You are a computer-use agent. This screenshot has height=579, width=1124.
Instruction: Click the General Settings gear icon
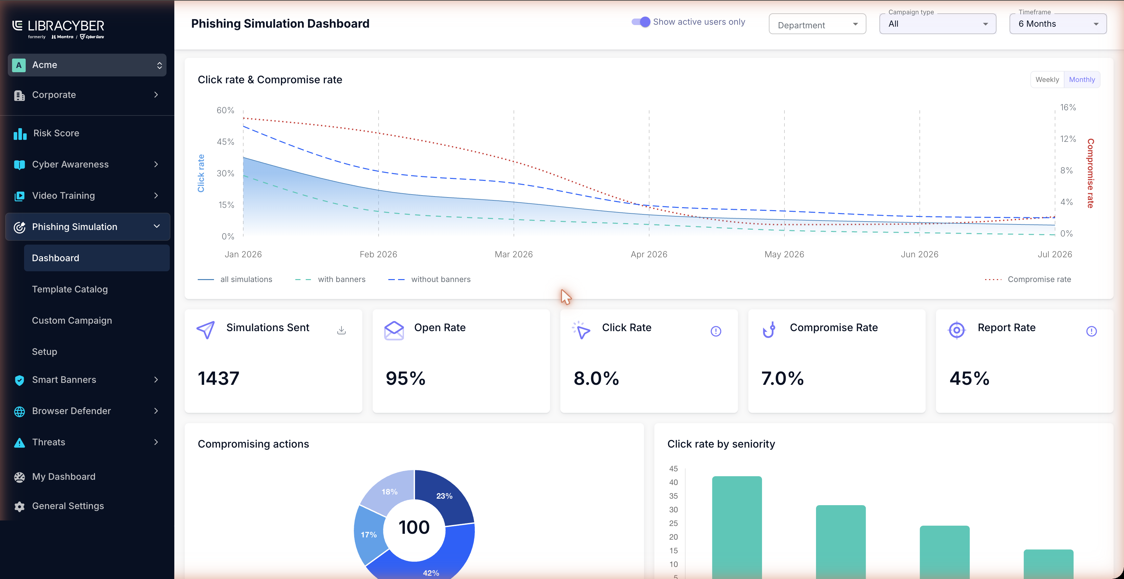point(20,506)
